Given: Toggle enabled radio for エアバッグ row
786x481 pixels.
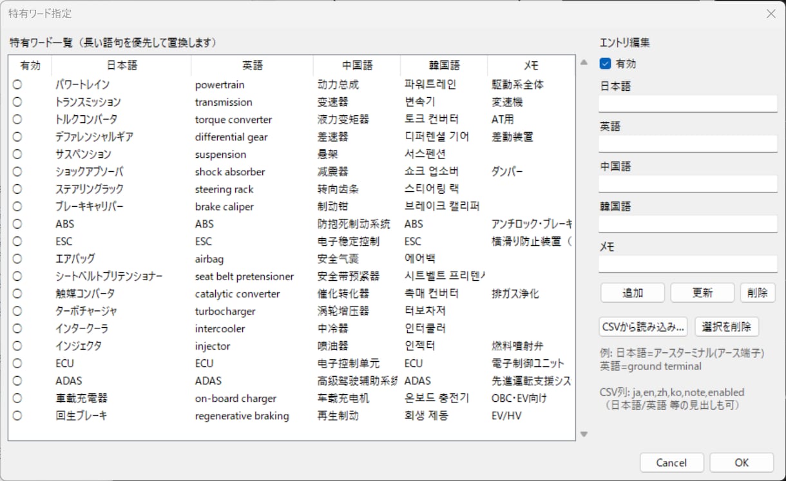Looking at the screenshot, I should pos(17,258).
